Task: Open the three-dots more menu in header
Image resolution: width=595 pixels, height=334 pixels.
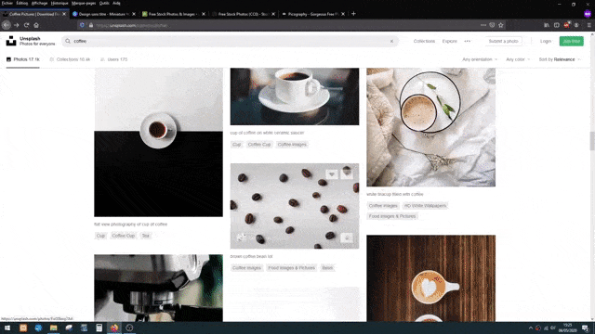Action: [467, 41]
